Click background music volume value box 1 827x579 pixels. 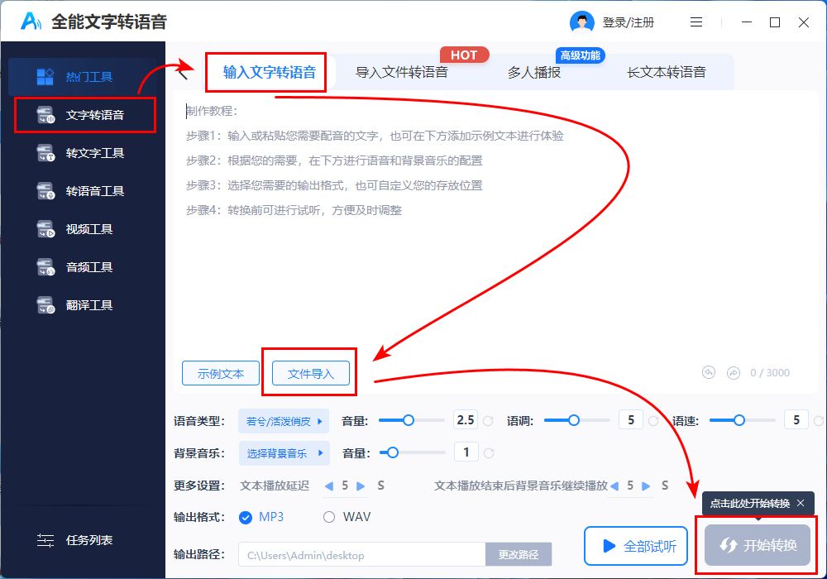tap(466, 452)
